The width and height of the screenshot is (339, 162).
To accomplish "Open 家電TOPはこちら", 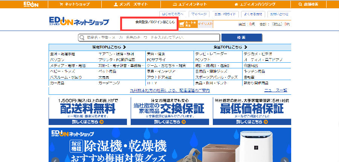I will [x=109, y=47].
